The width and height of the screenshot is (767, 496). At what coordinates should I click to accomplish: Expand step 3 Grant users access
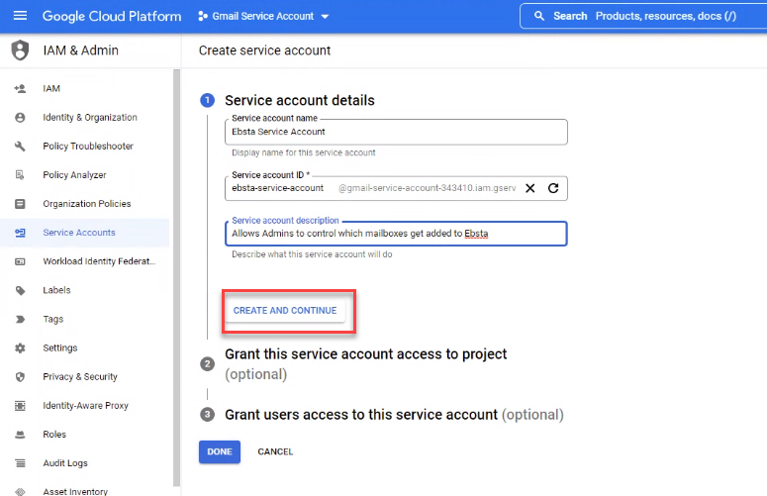[360, 415]
